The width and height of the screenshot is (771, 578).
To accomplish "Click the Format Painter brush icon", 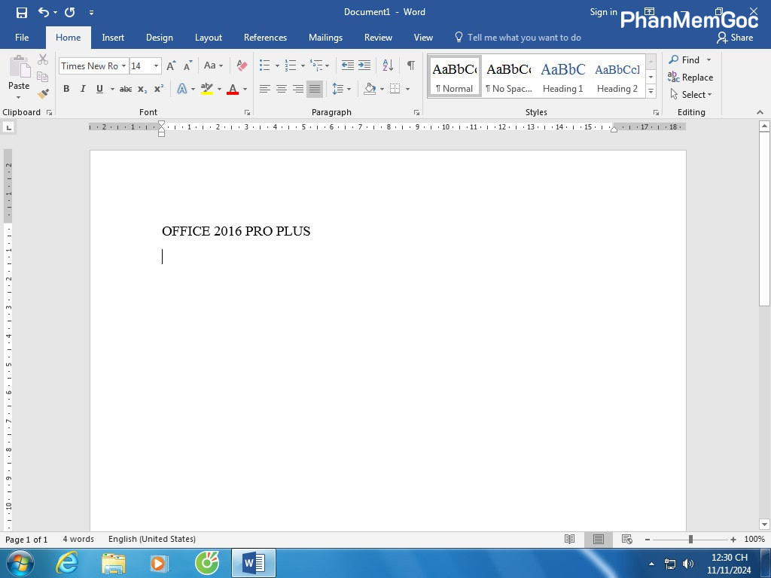I will tap(43, 94).
